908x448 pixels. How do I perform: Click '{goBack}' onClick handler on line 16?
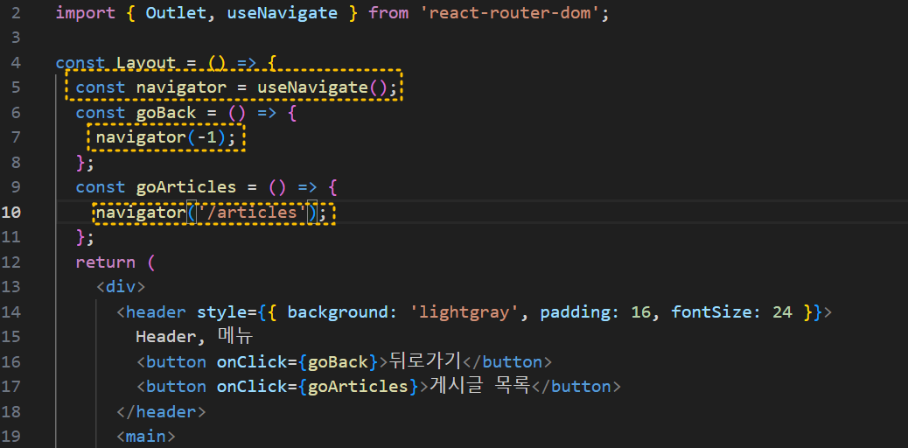(x=339, y=362)
